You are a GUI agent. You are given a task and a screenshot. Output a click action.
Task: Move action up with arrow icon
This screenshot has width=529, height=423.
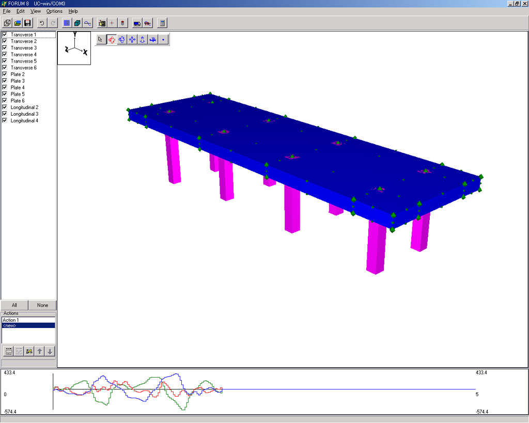click(x=39, y=351)
